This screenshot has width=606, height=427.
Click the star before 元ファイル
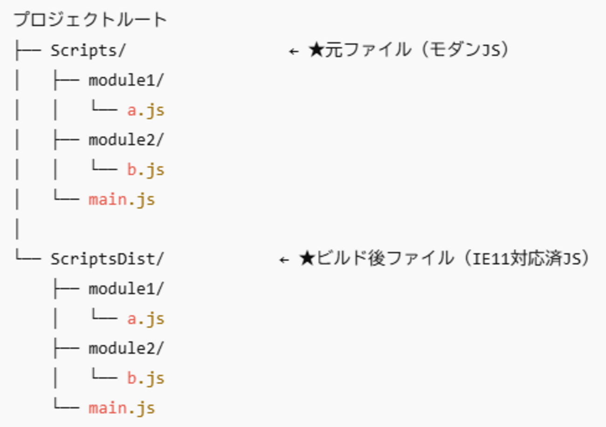[316, 50]
